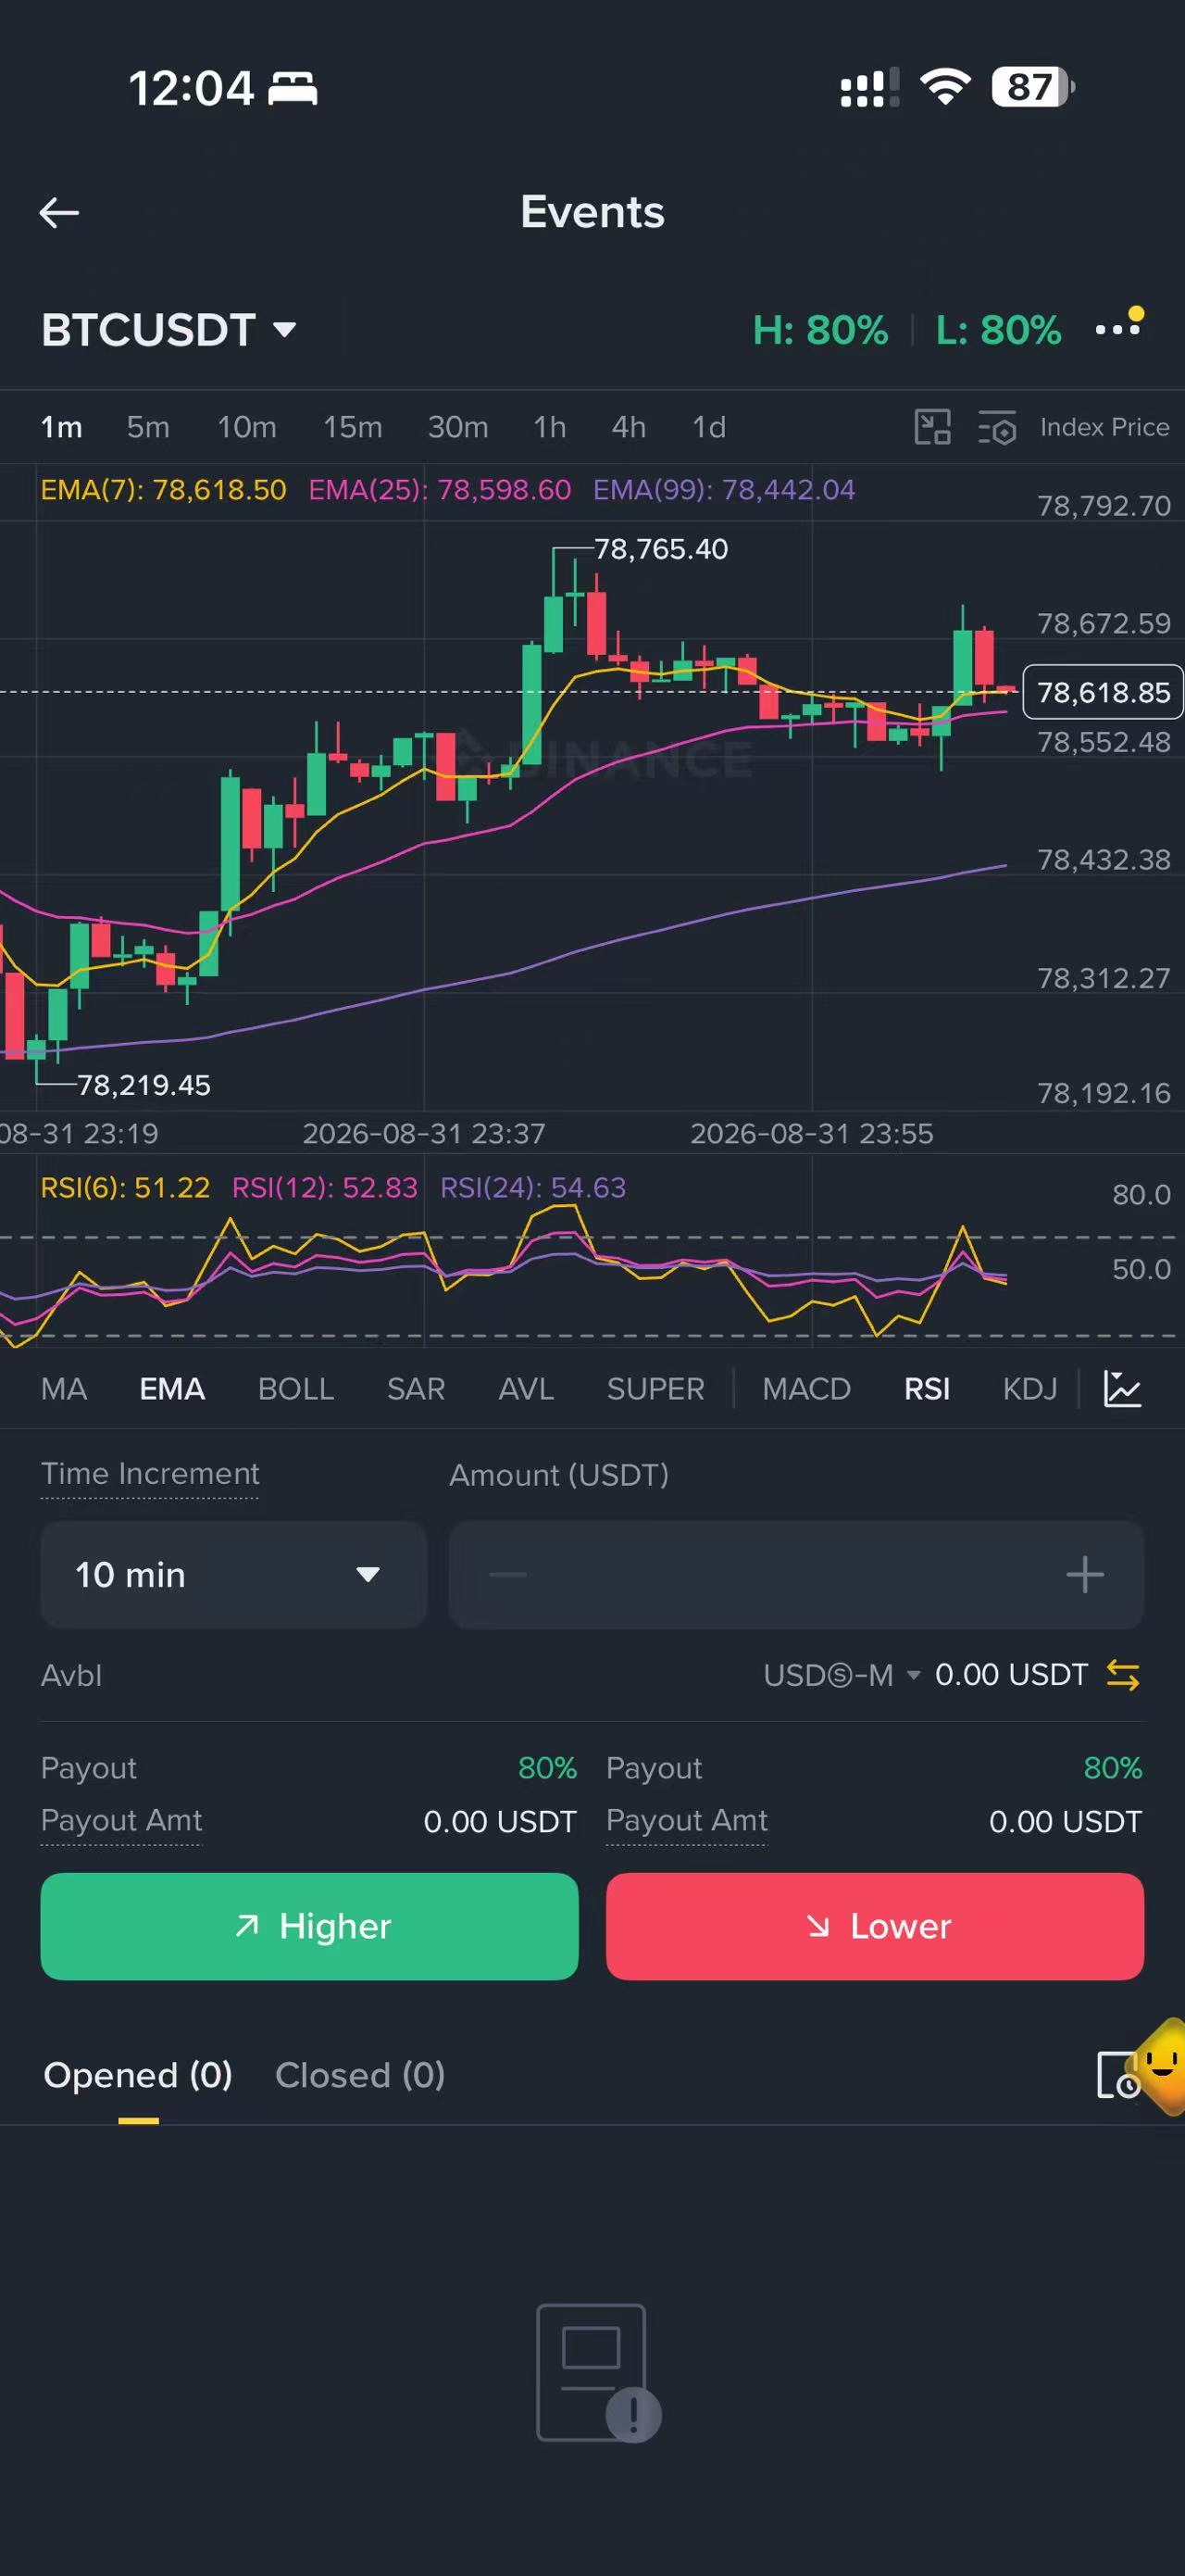Viewport: 1185px width, 2576px height.
Task: Enable the MACD indicator
Action: pyautogui.click(x=806, y=1388)
